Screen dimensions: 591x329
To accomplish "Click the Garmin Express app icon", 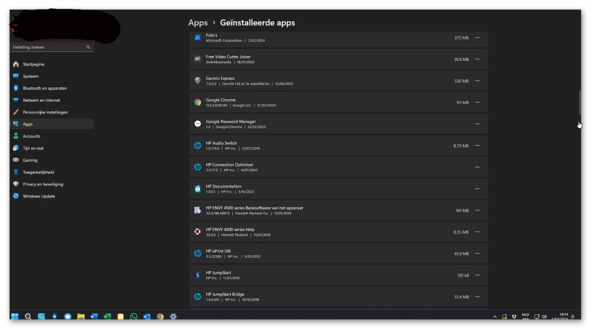I will (x=197, y=80).
